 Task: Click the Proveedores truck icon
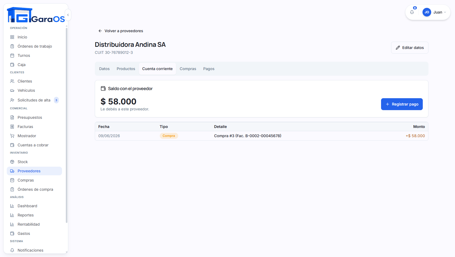(12, 171)
